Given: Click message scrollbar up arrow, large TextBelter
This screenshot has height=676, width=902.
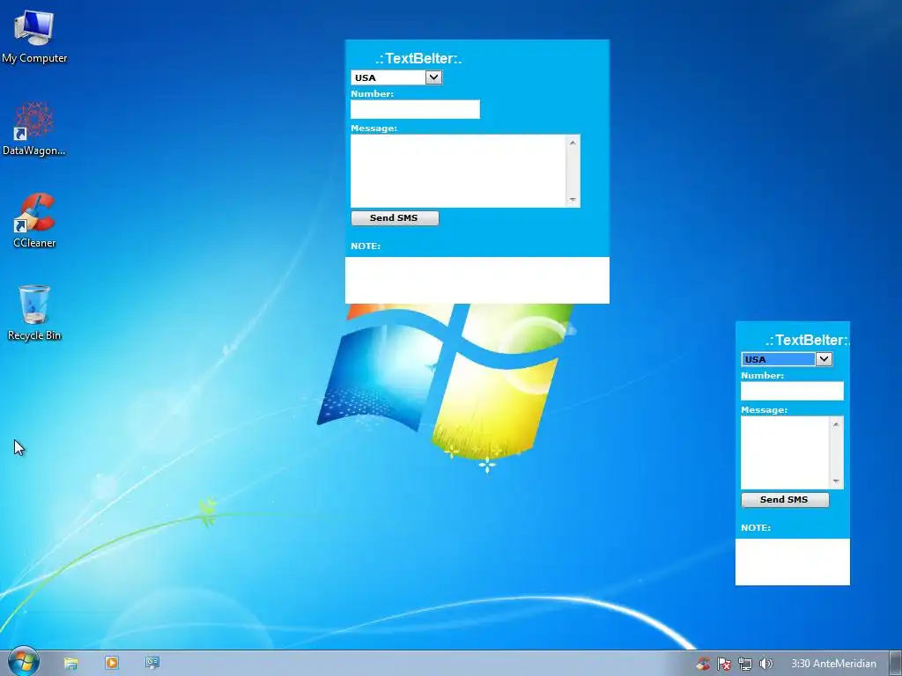Looking at the screenshot, I should pos(573,143).
